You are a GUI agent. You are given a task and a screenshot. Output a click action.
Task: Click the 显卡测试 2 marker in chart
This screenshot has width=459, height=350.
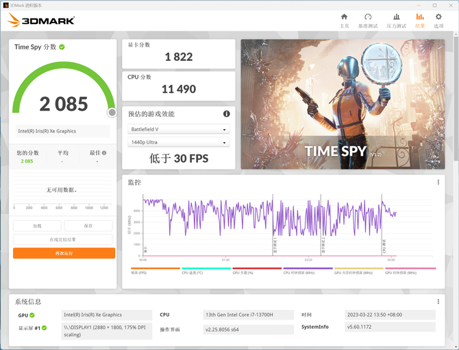coord(323,245)
